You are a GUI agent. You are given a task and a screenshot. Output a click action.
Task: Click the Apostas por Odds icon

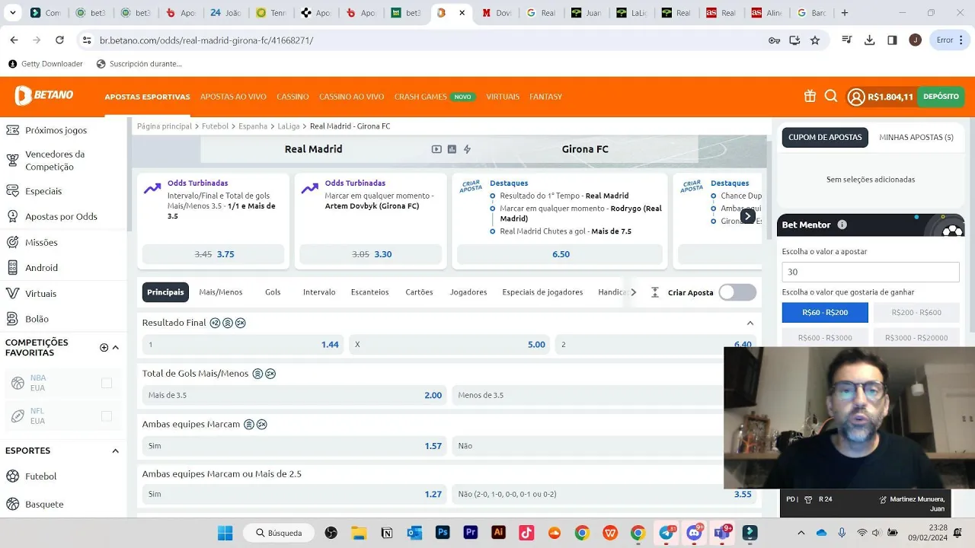coord(12,216)
